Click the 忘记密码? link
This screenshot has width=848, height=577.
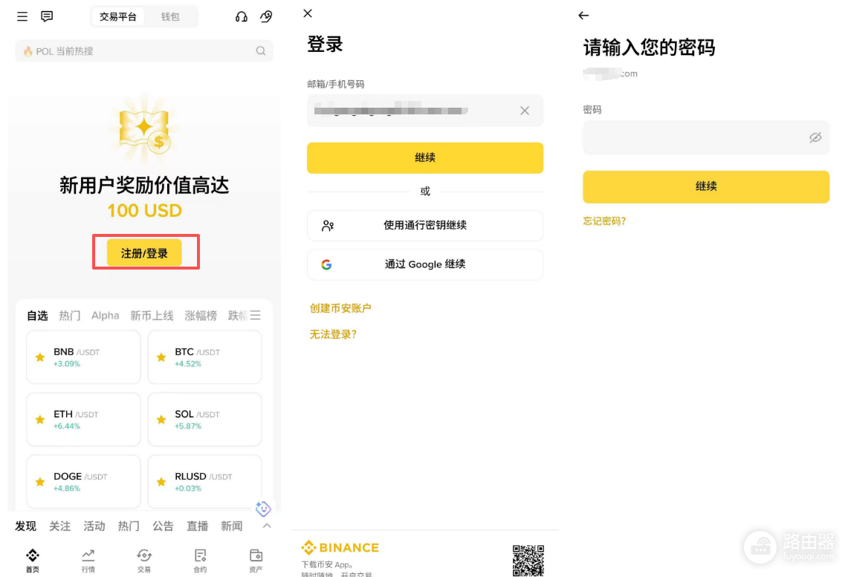coord(604,221)
